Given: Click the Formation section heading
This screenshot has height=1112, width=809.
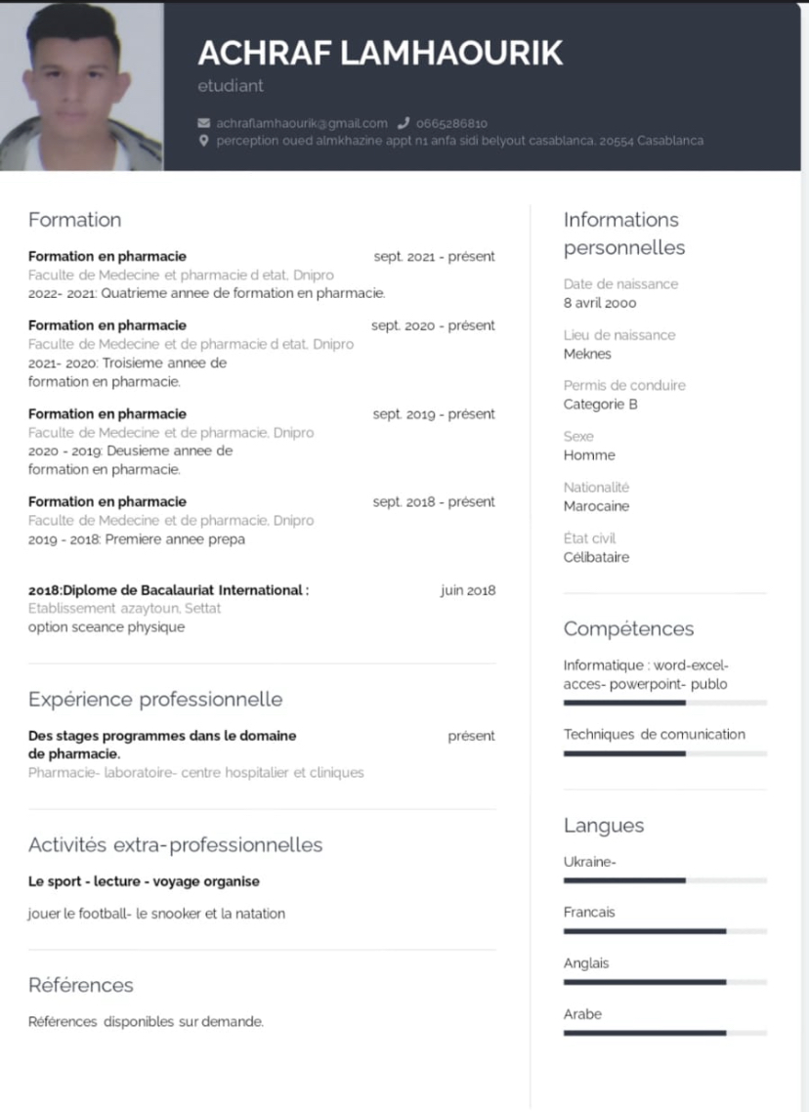Looking at the screenshot, I should pos(74,220).
